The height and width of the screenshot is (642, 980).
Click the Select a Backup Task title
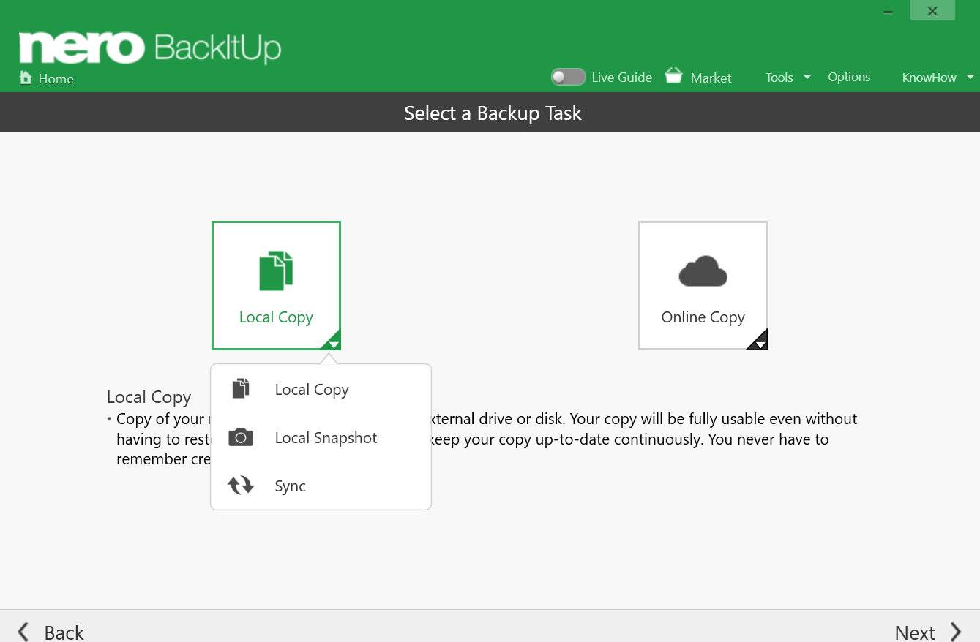(x=493, y=113)
